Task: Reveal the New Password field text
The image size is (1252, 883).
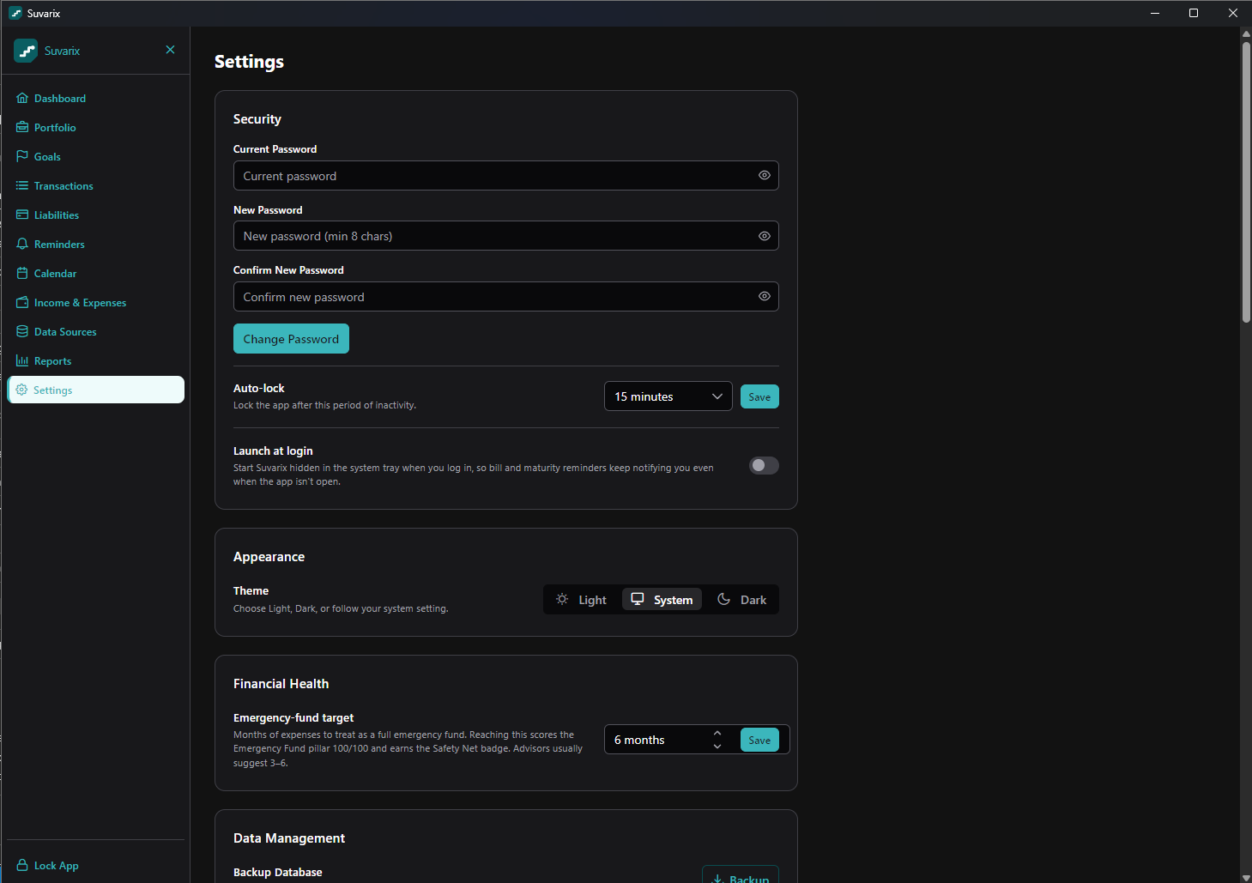Action: [x=764, y=236]
